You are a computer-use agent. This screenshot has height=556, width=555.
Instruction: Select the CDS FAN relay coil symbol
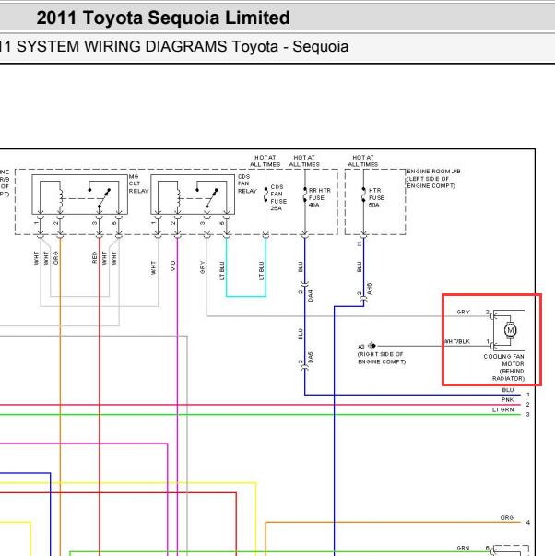pyautogui.click(x=178, y=197)
